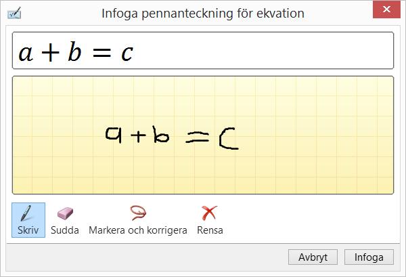
Task: Click the 'Sudda' label text
Action: 65,230
